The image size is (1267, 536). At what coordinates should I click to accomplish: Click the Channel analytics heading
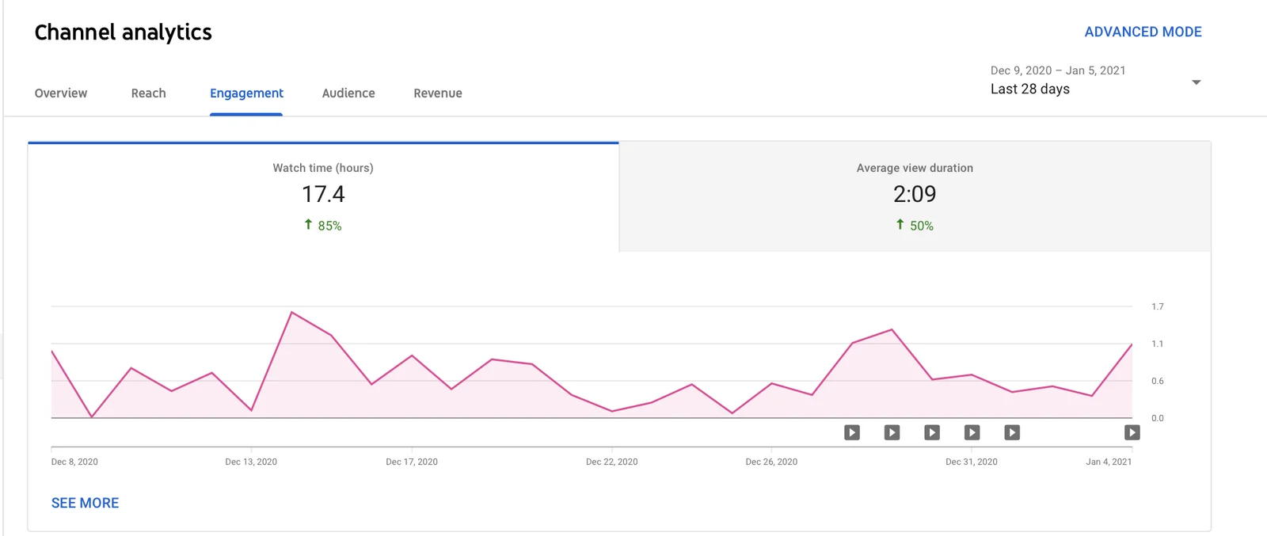coord(124,32)
